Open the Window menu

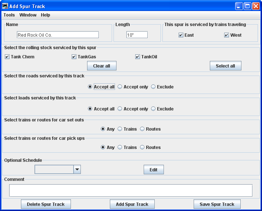[x=28, y=15]
